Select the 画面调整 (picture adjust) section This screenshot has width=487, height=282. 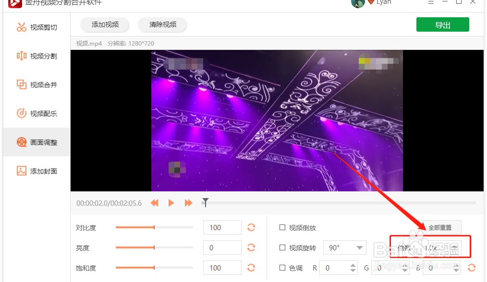(37, 142)
